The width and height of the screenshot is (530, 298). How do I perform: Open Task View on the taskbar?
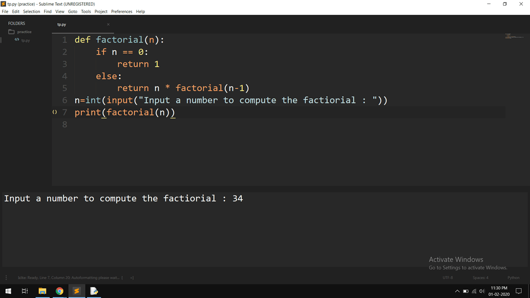tap(25, 291)
